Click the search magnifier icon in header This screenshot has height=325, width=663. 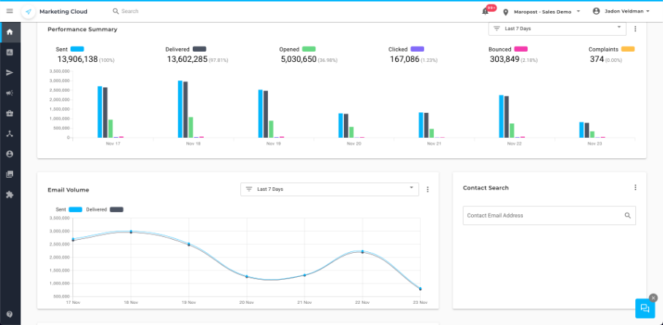[x=115, y=12]
